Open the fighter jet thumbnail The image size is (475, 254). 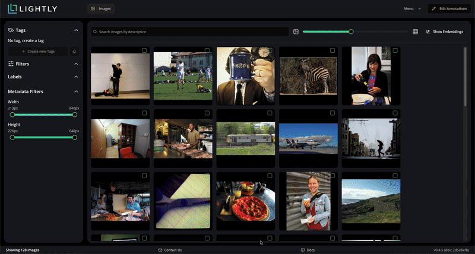(308, 138)
